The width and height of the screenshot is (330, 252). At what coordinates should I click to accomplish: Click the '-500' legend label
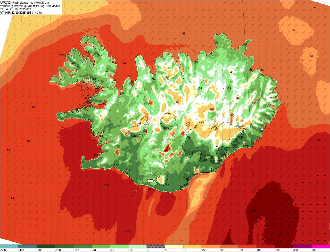[x=3, y=250]
